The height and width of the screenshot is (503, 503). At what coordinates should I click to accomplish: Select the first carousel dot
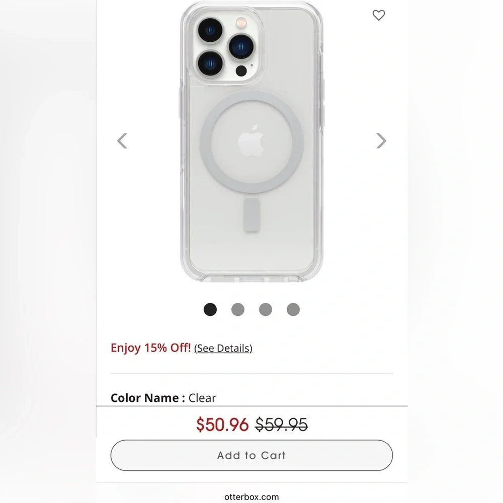click(x=210, y=309)
